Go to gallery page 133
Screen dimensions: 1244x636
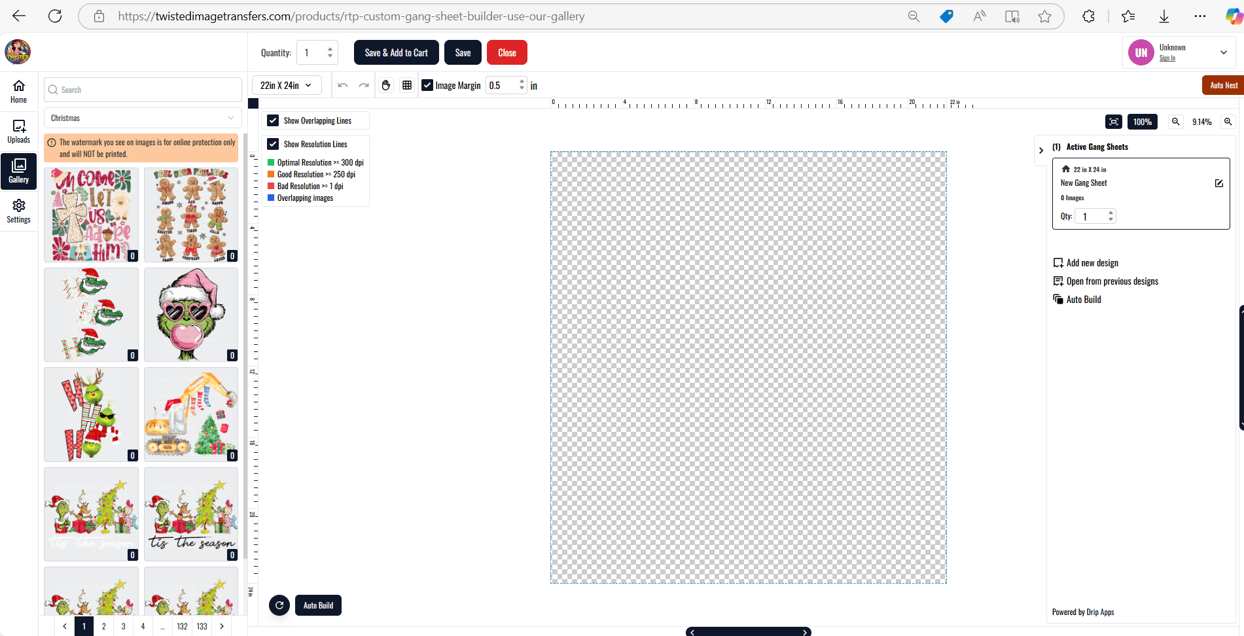tap(202, 626)
